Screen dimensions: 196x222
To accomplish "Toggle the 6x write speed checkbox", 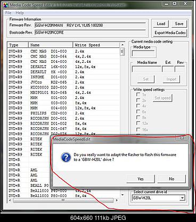I will pyautogui.click(x=138, y=112).
